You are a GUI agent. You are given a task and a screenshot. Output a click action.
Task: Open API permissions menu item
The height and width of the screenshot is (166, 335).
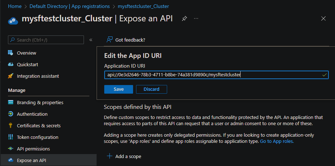coord(33,149)
